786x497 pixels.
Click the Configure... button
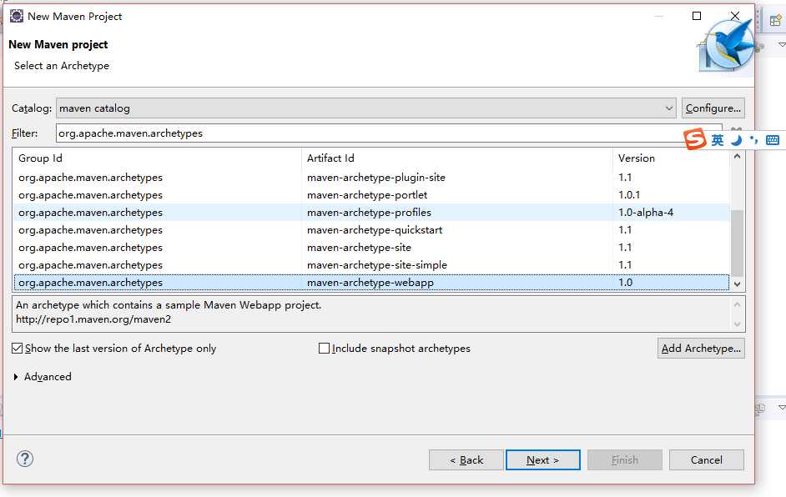[713, 108]
